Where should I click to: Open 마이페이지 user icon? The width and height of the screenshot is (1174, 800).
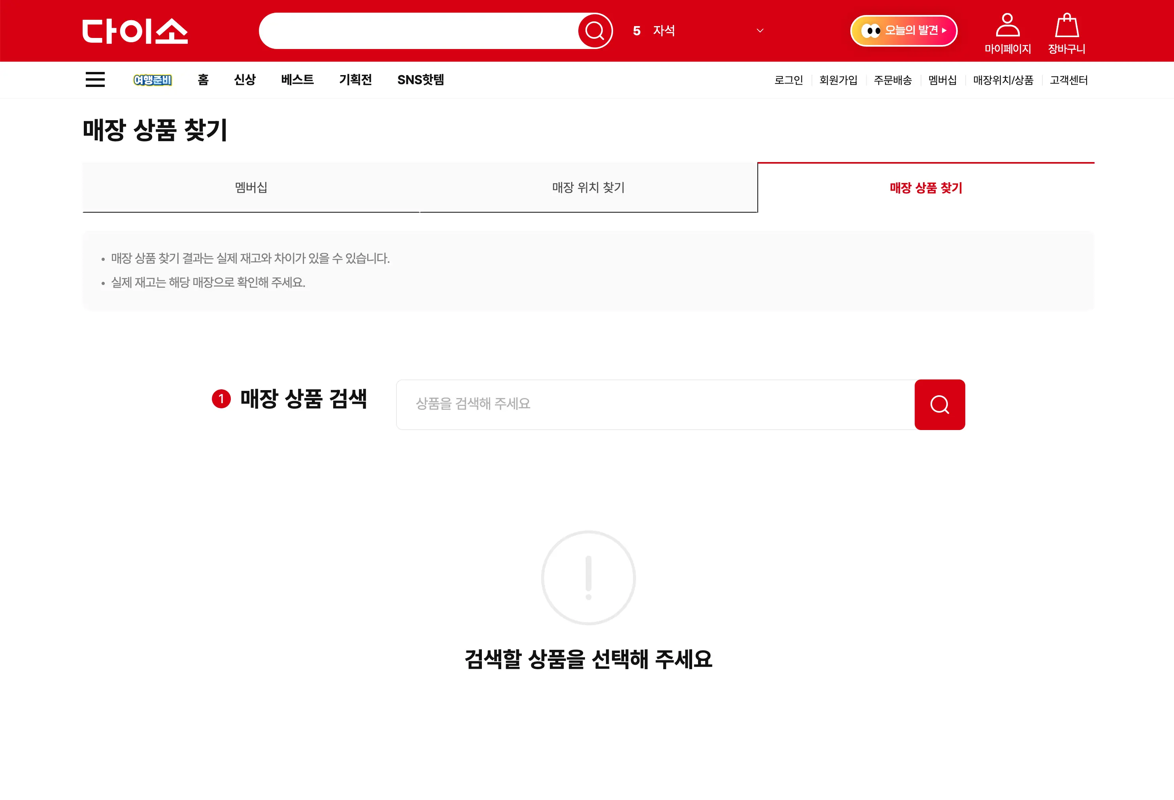pos(1007,33)
